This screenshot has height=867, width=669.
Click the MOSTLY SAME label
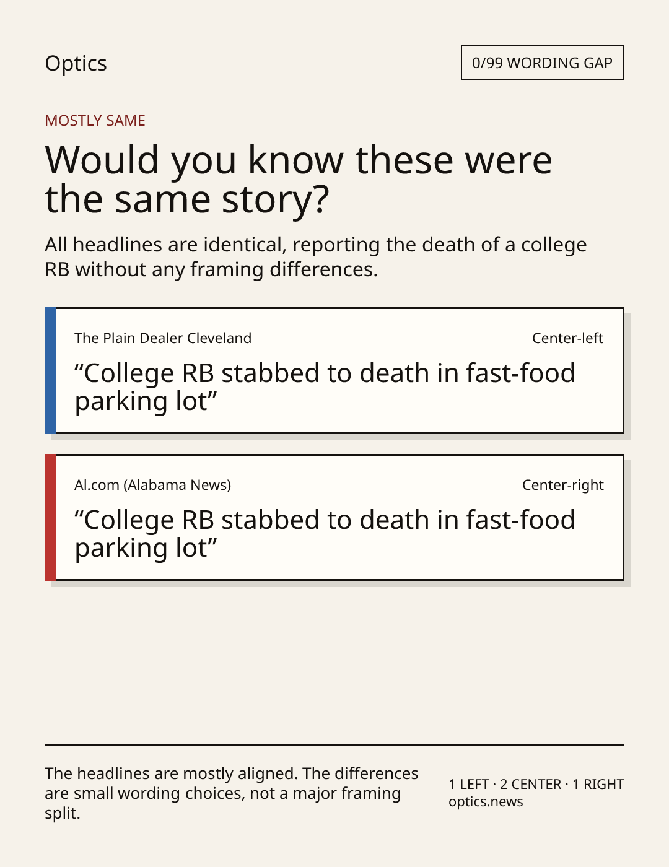tap(95, 121)
